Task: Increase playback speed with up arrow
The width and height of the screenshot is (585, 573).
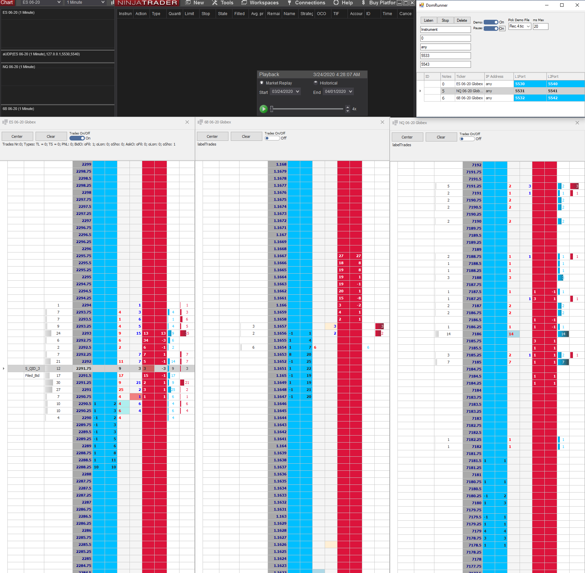Action: [x=348, y=107]
